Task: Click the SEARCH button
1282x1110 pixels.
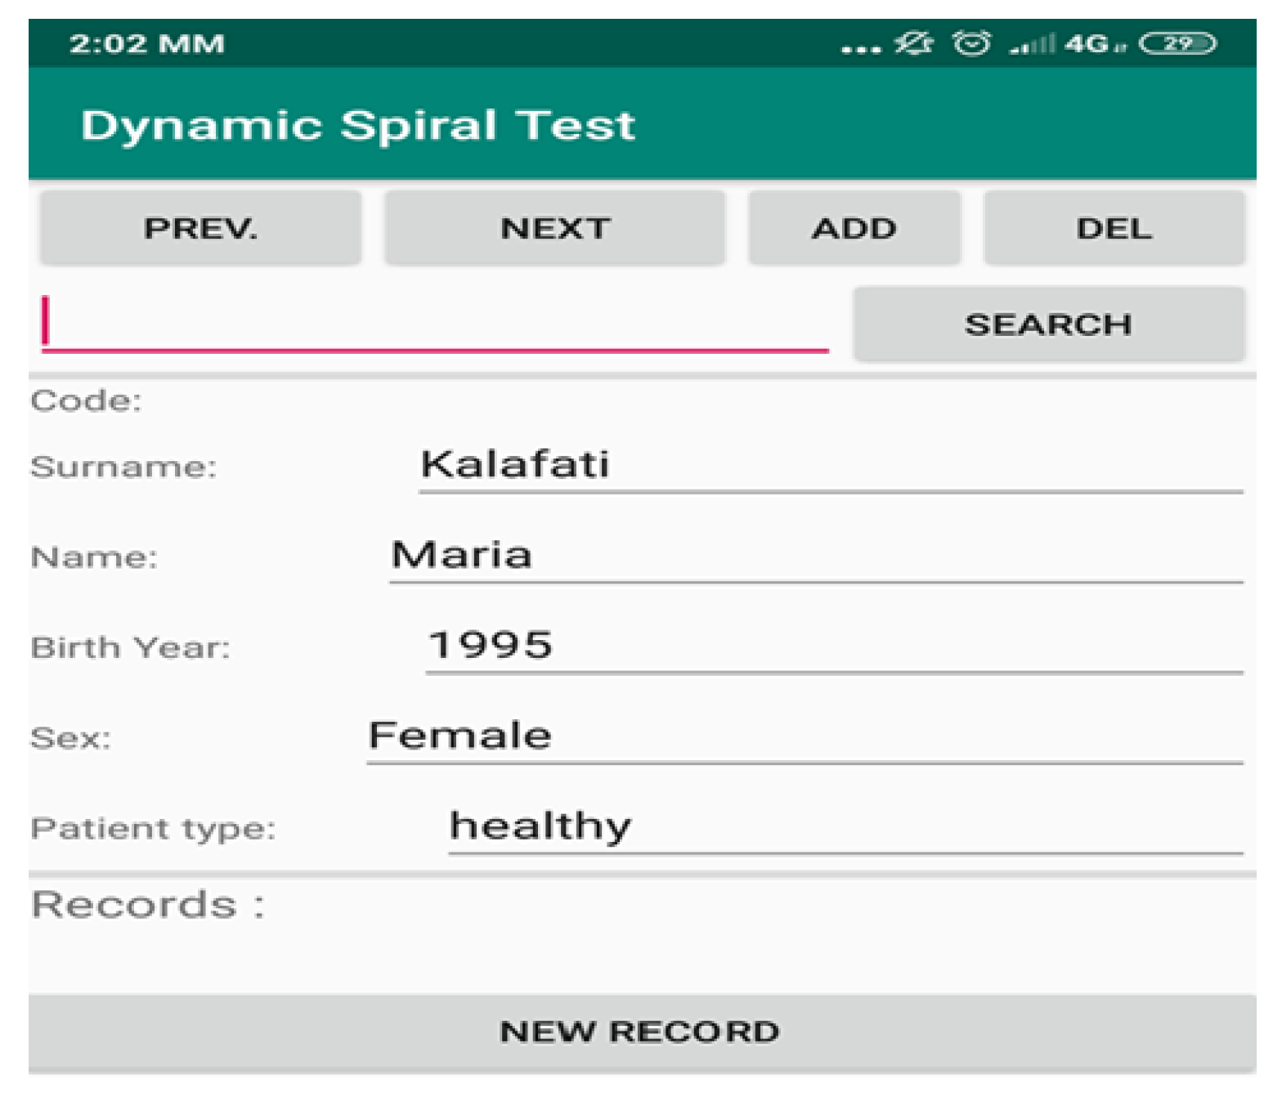Action: click(x=1048, y=324)
